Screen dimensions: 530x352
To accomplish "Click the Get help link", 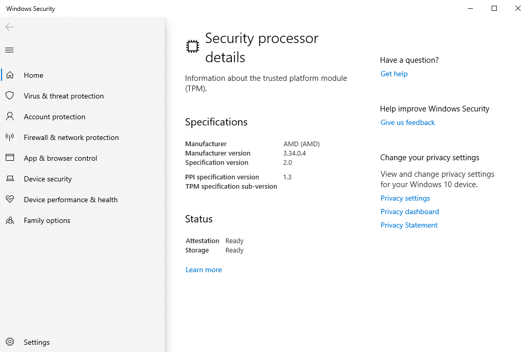I will click(x=394, y=74).
